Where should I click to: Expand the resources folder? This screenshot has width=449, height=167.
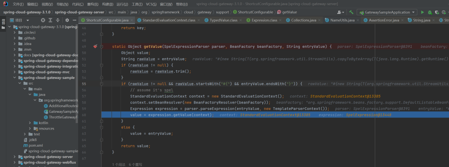[x=30, y=128]
